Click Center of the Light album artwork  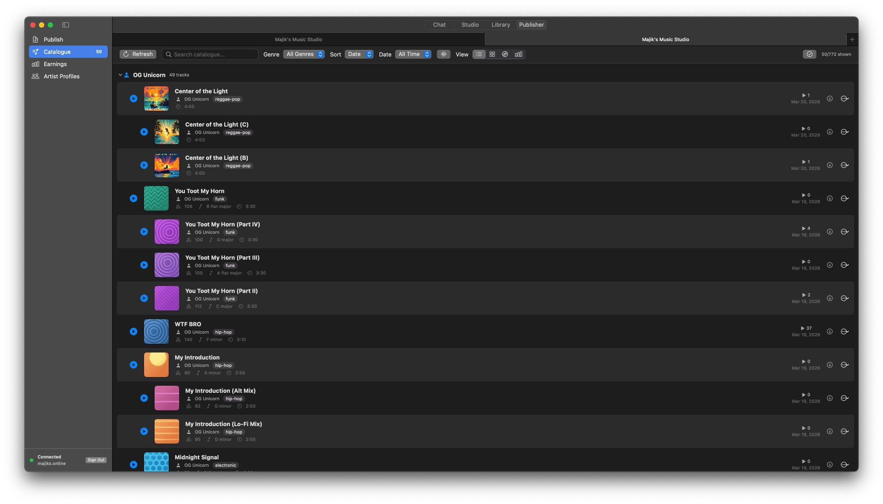(x=156, y=99)
